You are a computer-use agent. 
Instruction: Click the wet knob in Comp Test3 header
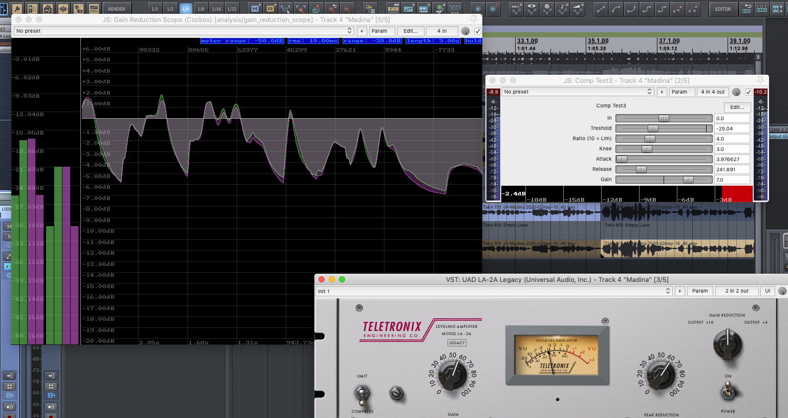(x=736, y=92)
